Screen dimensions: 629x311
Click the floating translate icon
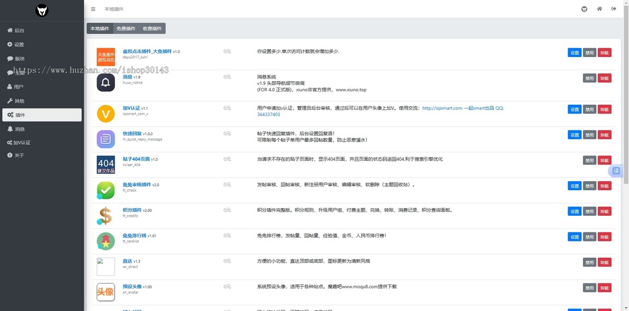(616, 171)
